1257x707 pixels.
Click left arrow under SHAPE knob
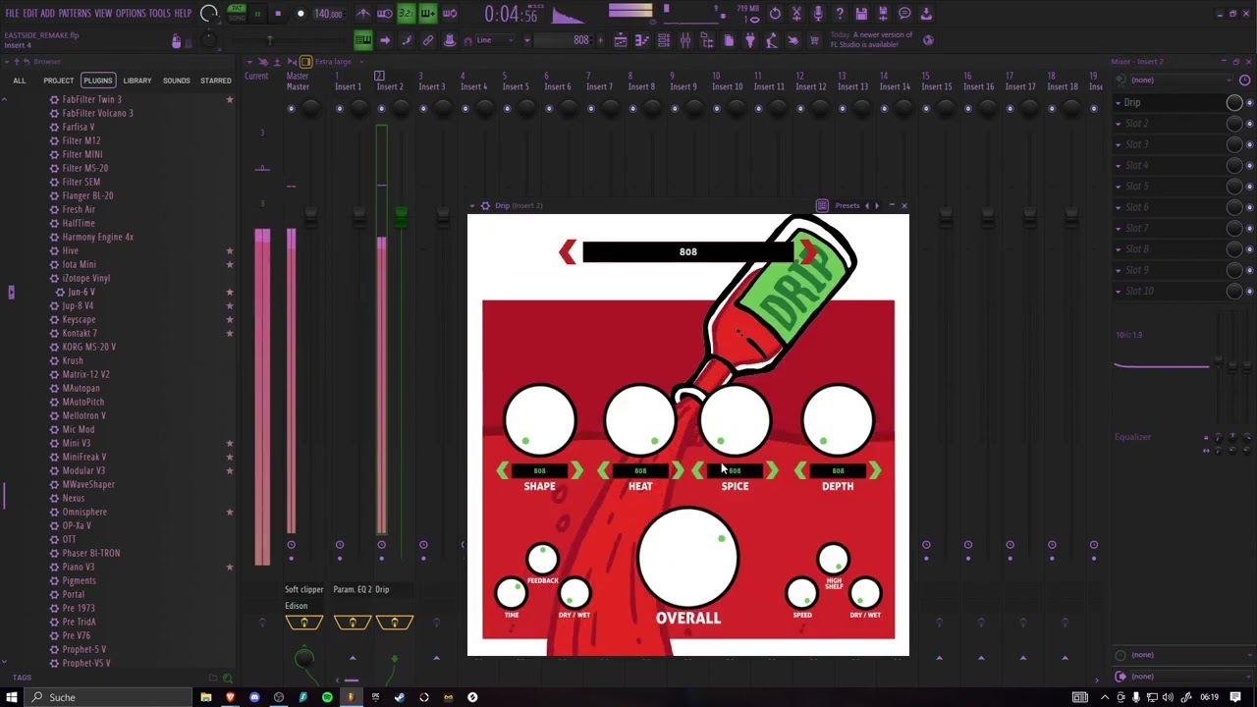point(504,472)
